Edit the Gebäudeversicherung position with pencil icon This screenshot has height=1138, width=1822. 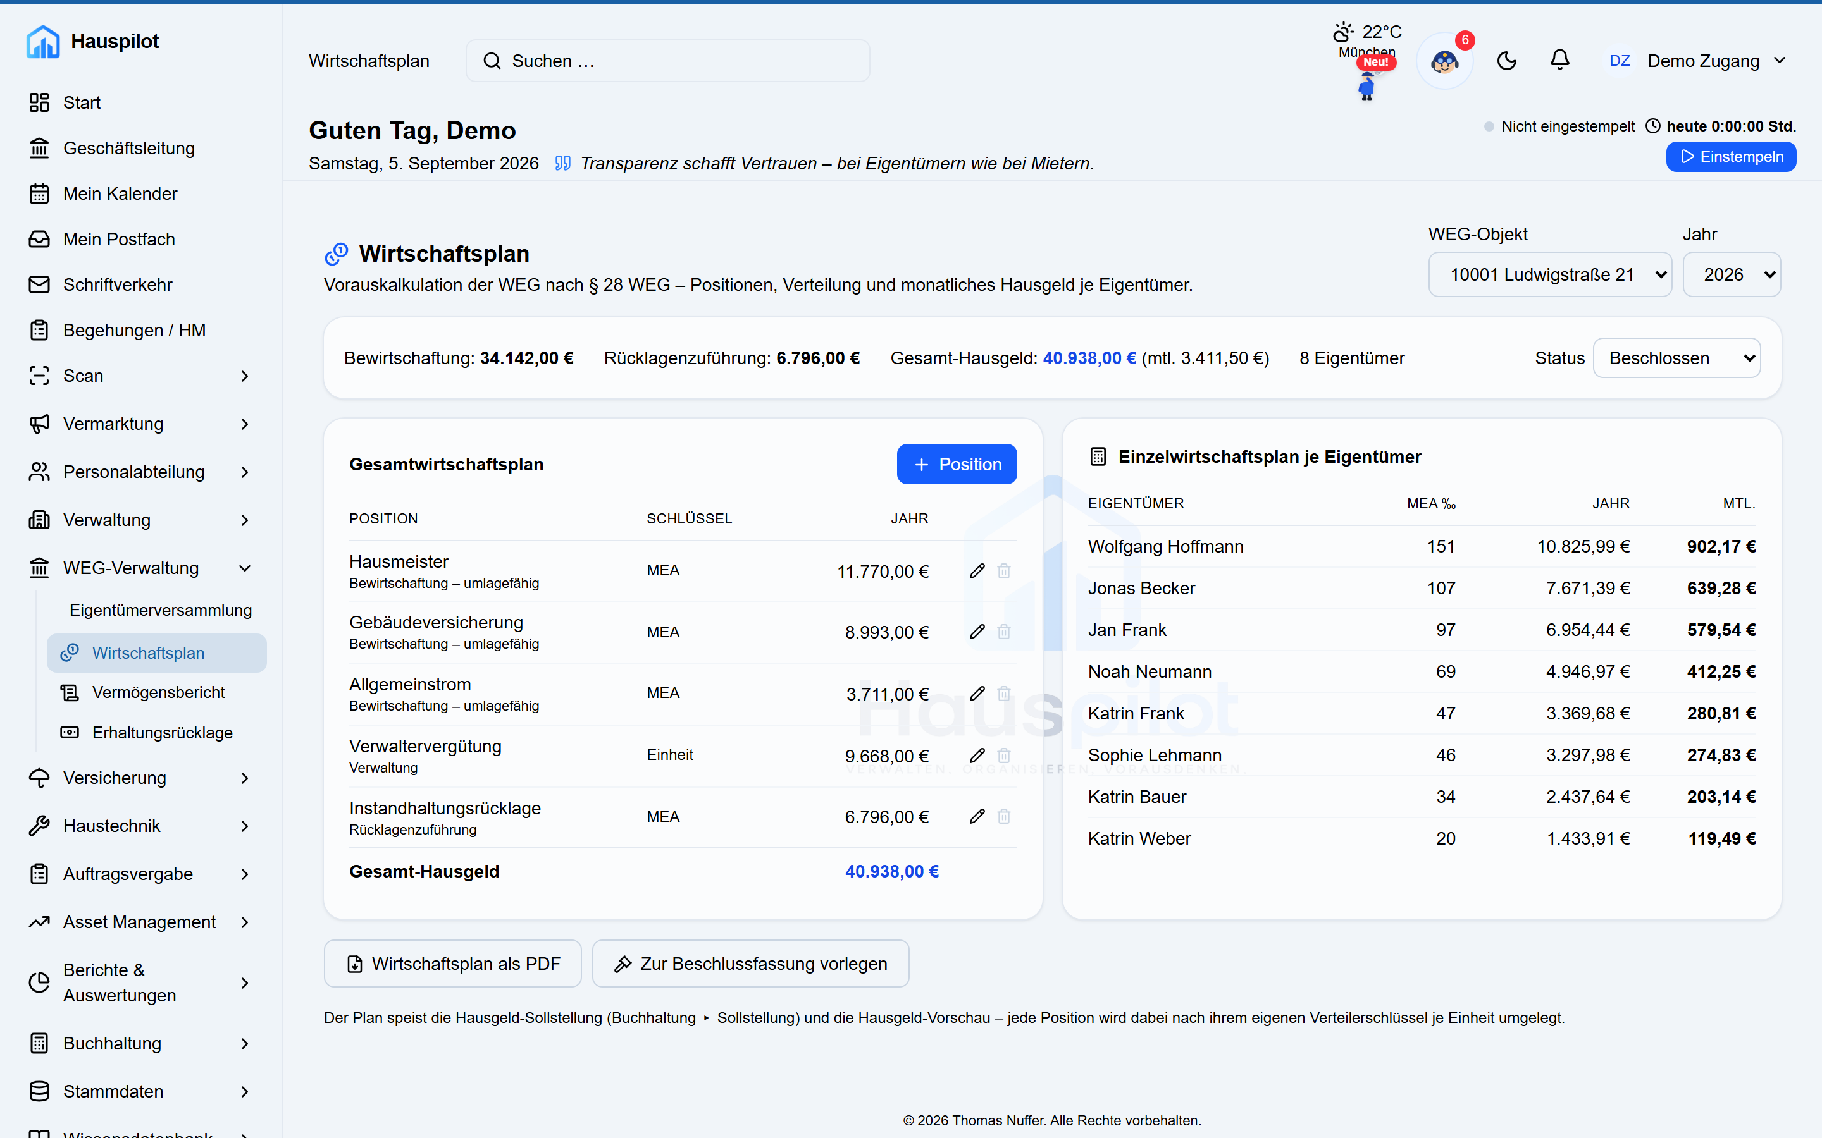977,632
